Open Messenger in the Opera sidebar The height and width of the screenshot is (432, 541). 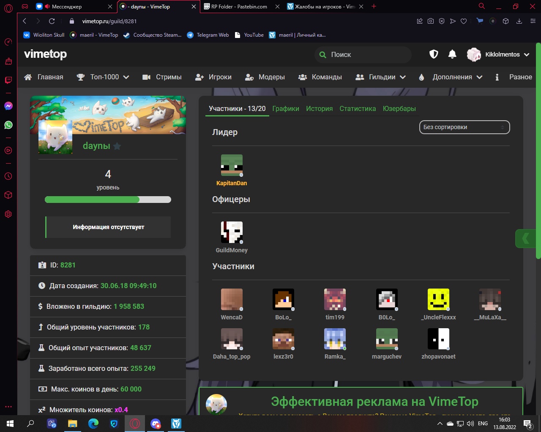pyautogui.click(x=8, y=106)
